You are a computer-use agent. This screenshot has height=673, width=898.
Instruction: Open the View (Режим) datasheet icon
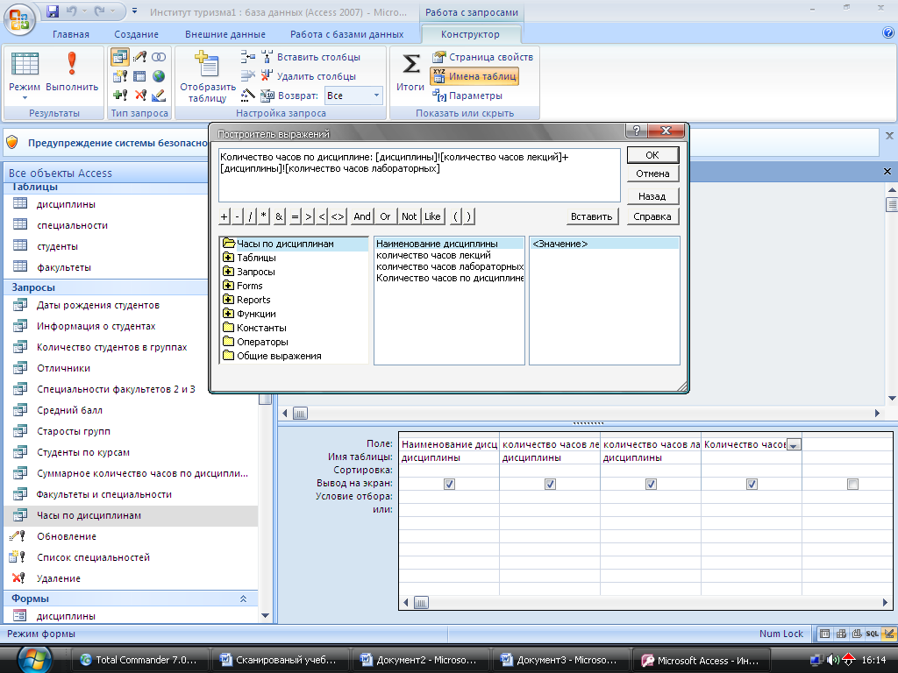tap(25, 63)
